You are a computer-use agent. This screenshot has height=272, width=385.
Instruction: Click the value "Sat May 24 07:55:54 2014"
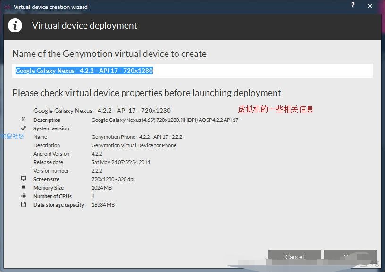tap(121, 162)
